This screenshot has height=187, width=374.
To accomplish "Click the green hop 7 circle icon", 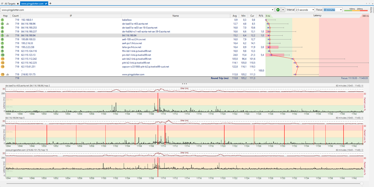I will (x=2, y=43).
